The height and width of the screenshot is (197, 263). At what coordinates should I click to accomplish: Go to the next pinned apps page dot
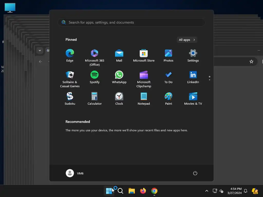click(210, 80)
